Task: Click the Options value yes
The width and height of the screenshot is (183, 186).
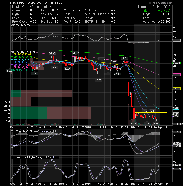Action: tap(113, 10)
